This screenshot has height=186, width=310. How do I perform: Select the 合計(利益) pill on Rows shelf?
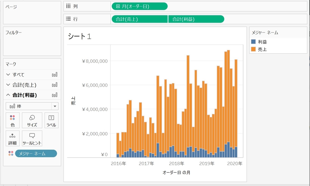tap(196, 19)
